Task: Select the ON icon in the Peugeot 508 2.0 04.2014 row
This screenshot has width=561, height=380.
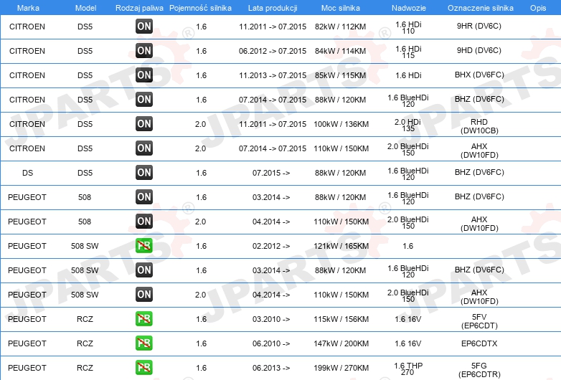Action: 144,221
